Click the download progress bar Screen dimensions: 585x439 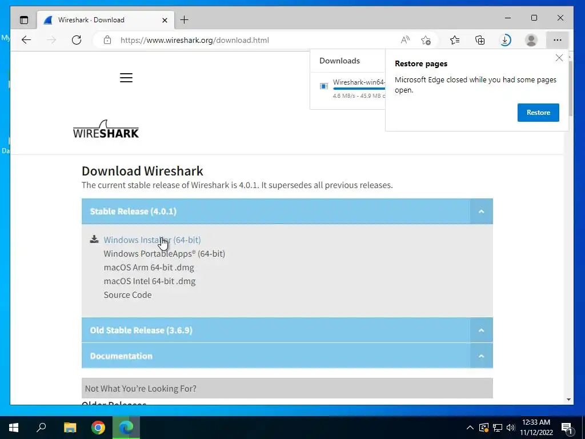pos(359,89)
